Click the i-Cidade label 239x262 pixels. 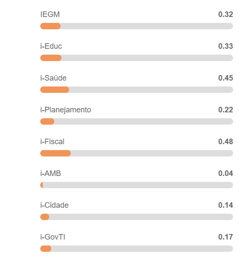coord(54,205)
